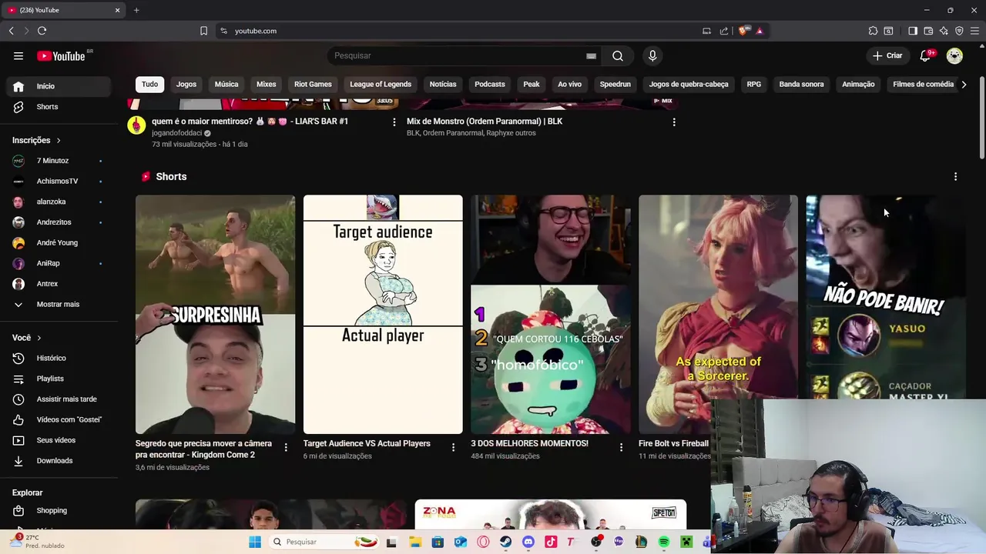This screenshot has height=554, width=986.
Task: Play Target audience vs Actual player short
Action: pos(383,314)
